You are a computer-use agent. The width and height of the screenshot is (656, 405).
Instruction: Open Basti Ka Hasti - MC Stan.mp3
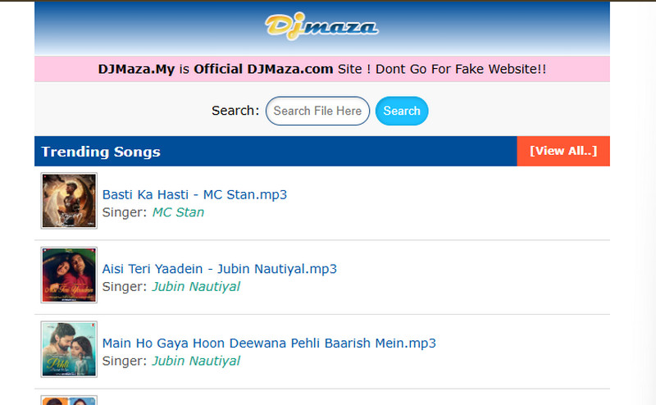194,194
